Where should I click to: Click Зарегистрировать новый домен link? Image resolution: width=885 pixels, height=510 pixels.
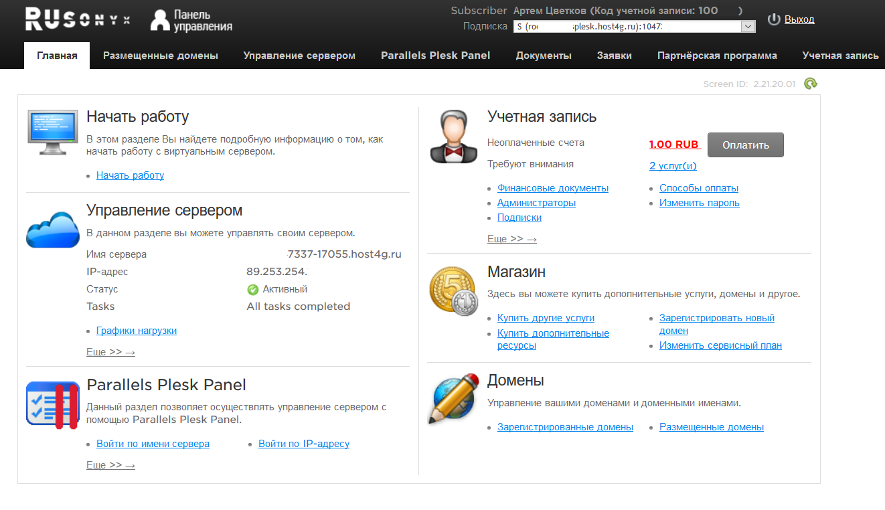point(717,324)
